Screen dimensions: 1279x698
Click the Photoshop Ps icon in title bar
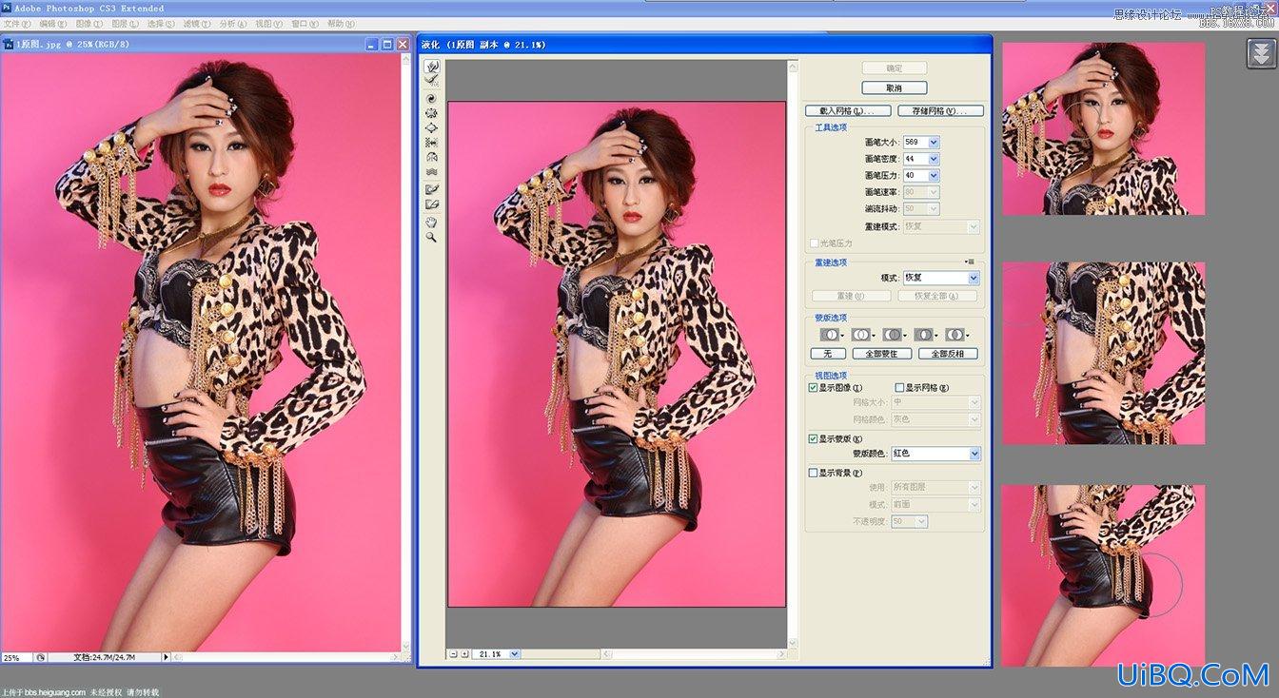7,8
